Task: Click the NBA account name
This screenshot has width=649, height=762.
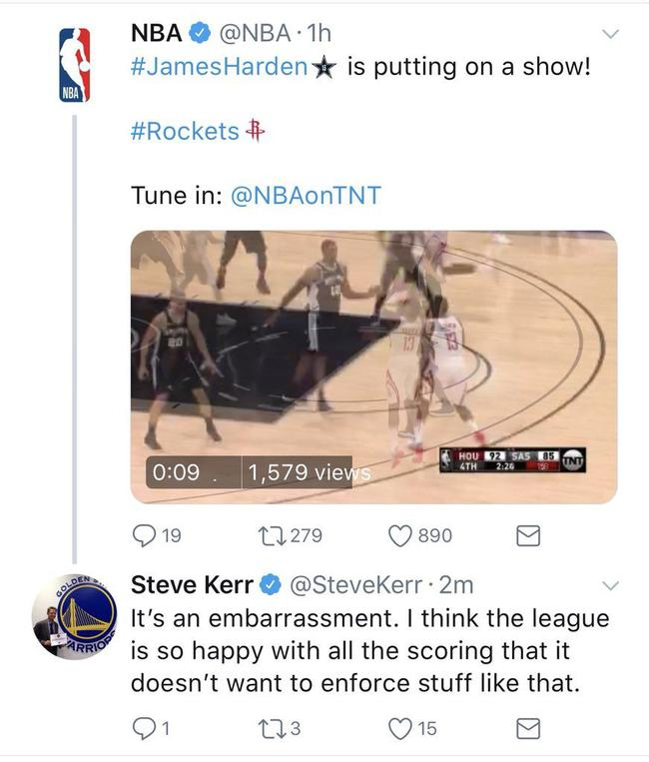Action: coord(157,33)
